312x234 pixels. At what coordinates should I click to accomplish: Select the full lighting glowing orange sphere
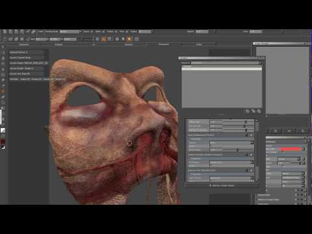point(129,39)
